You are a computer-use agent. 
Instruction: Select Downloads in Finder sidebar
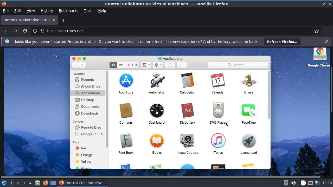[x=87, y=113]
